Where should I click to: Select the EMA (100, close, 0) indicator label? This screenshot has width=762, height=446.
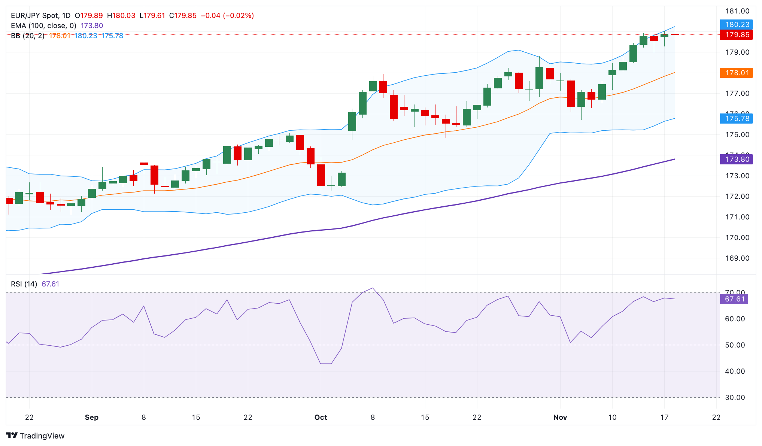coord(43,25)
